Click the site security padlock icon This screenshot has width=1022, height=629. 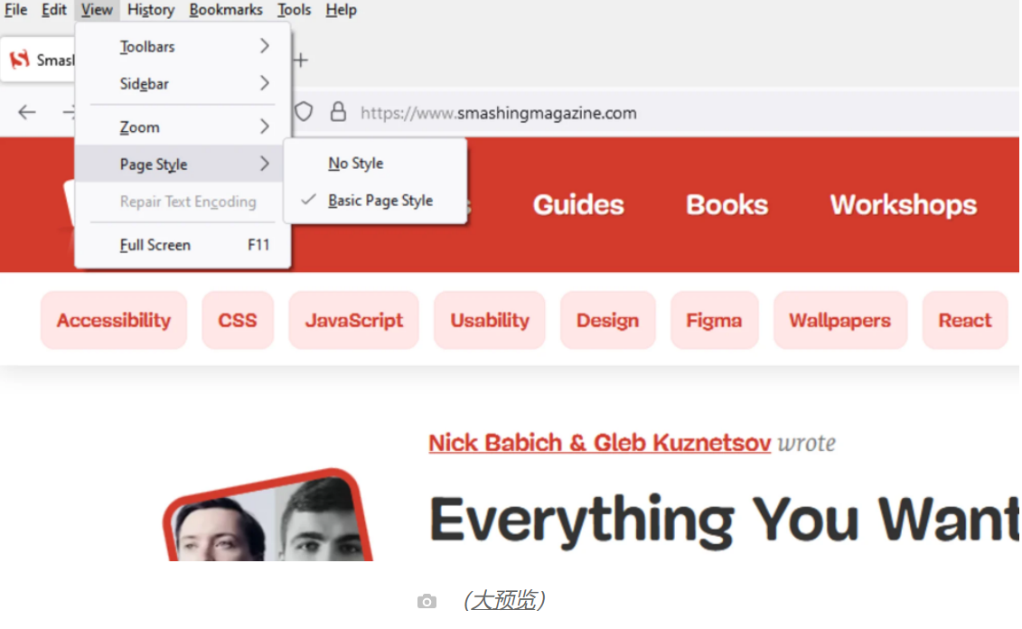click(x=338, y=112)
